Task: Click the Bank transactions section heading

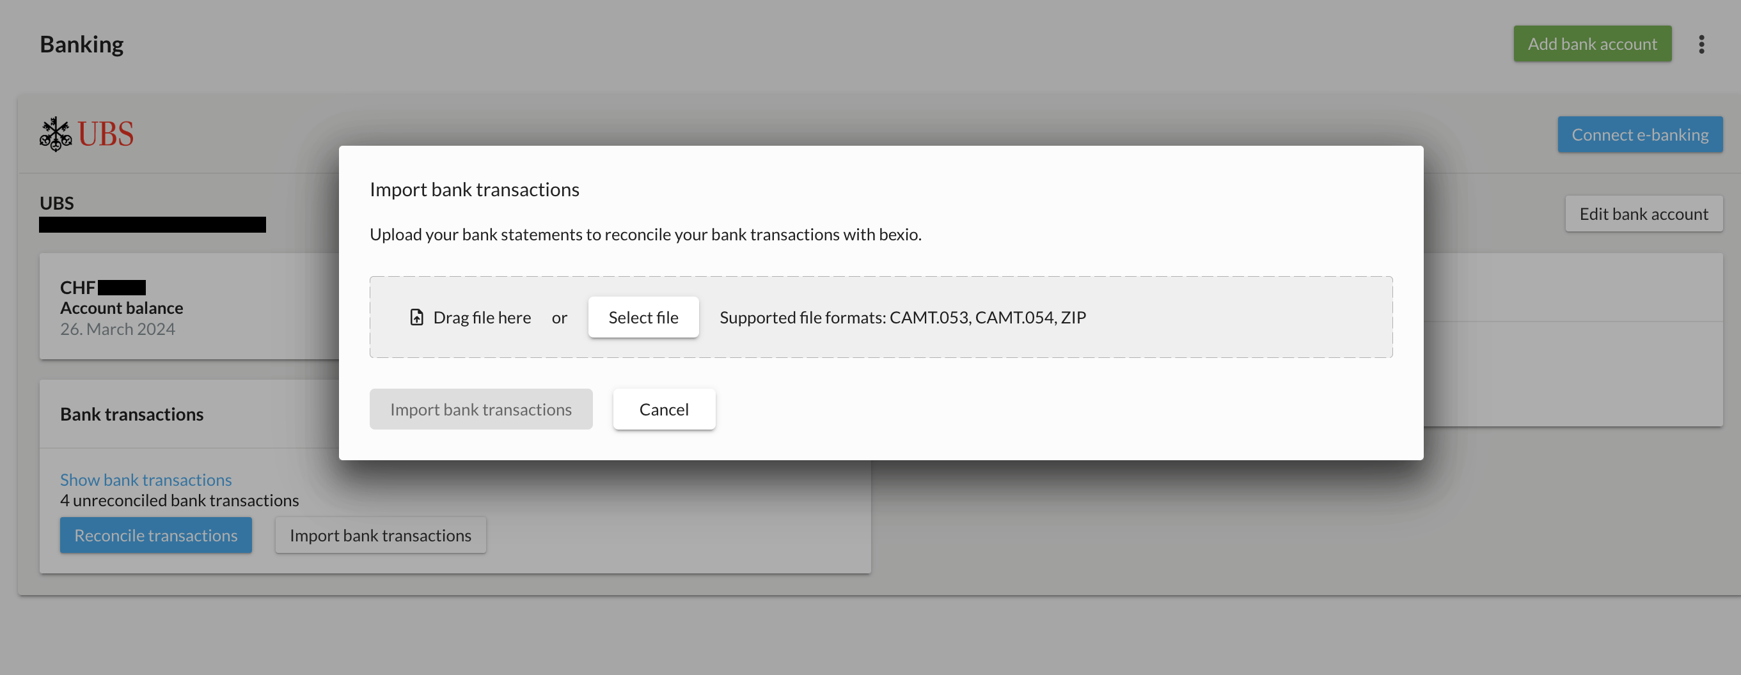Action: [132, 414]
